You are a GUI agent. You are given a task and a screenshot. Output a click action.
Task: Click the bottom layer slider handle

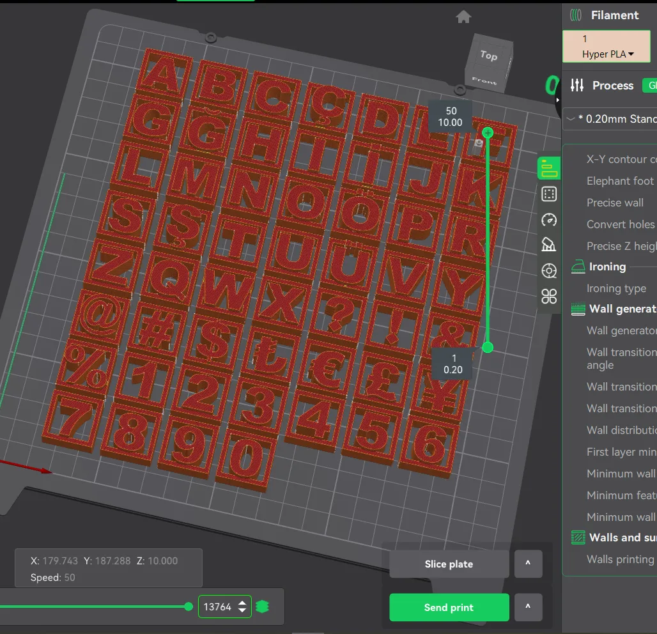click(x=488, y=348)
